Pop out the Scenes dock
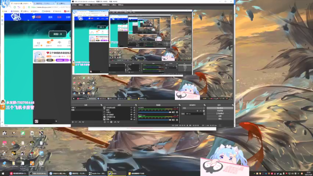The height and width of the screenshot is (176, 313). pyautogui.click(x=101, y=105)
